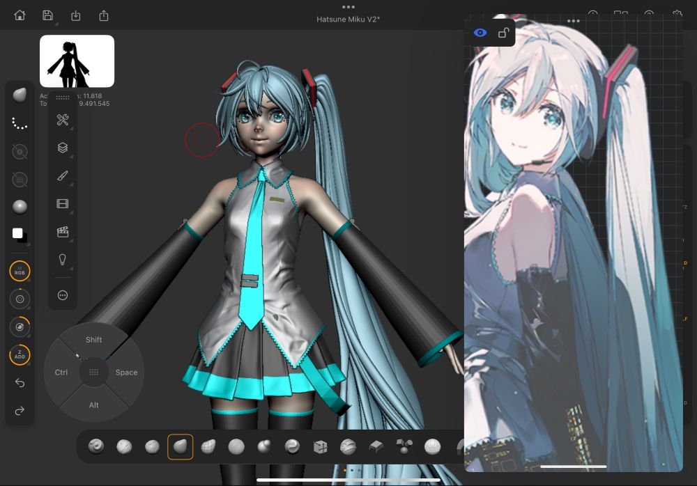Screen dimensions: 697x486
Task: Select the double-sphere inflate brush
Action: [x=264, y=446]
